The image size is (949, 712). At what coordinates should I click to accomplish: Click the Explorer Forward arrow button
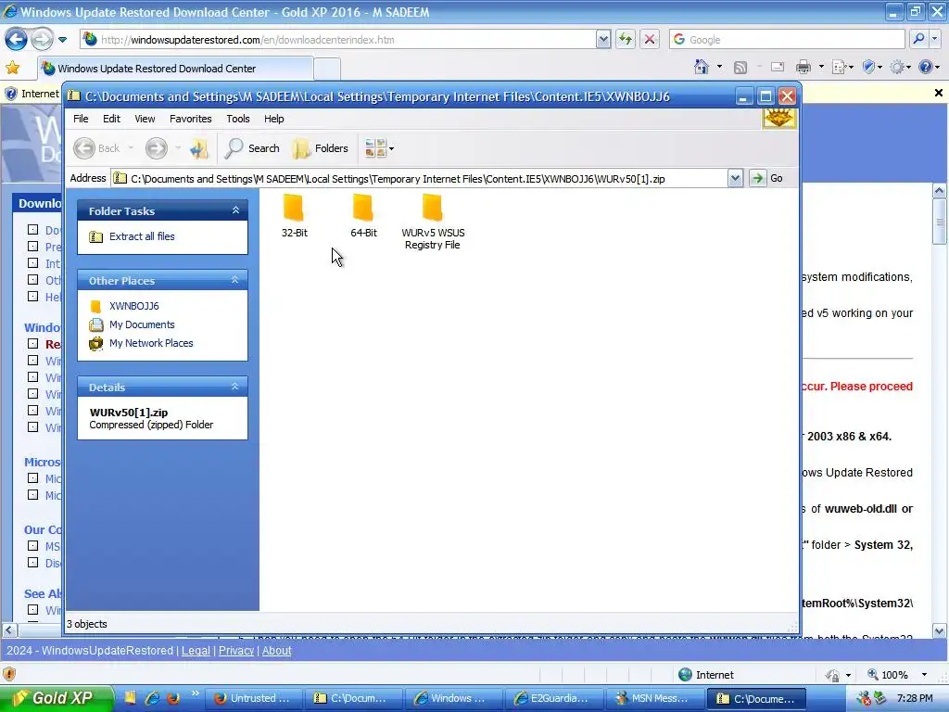click(x=156, y=148)
